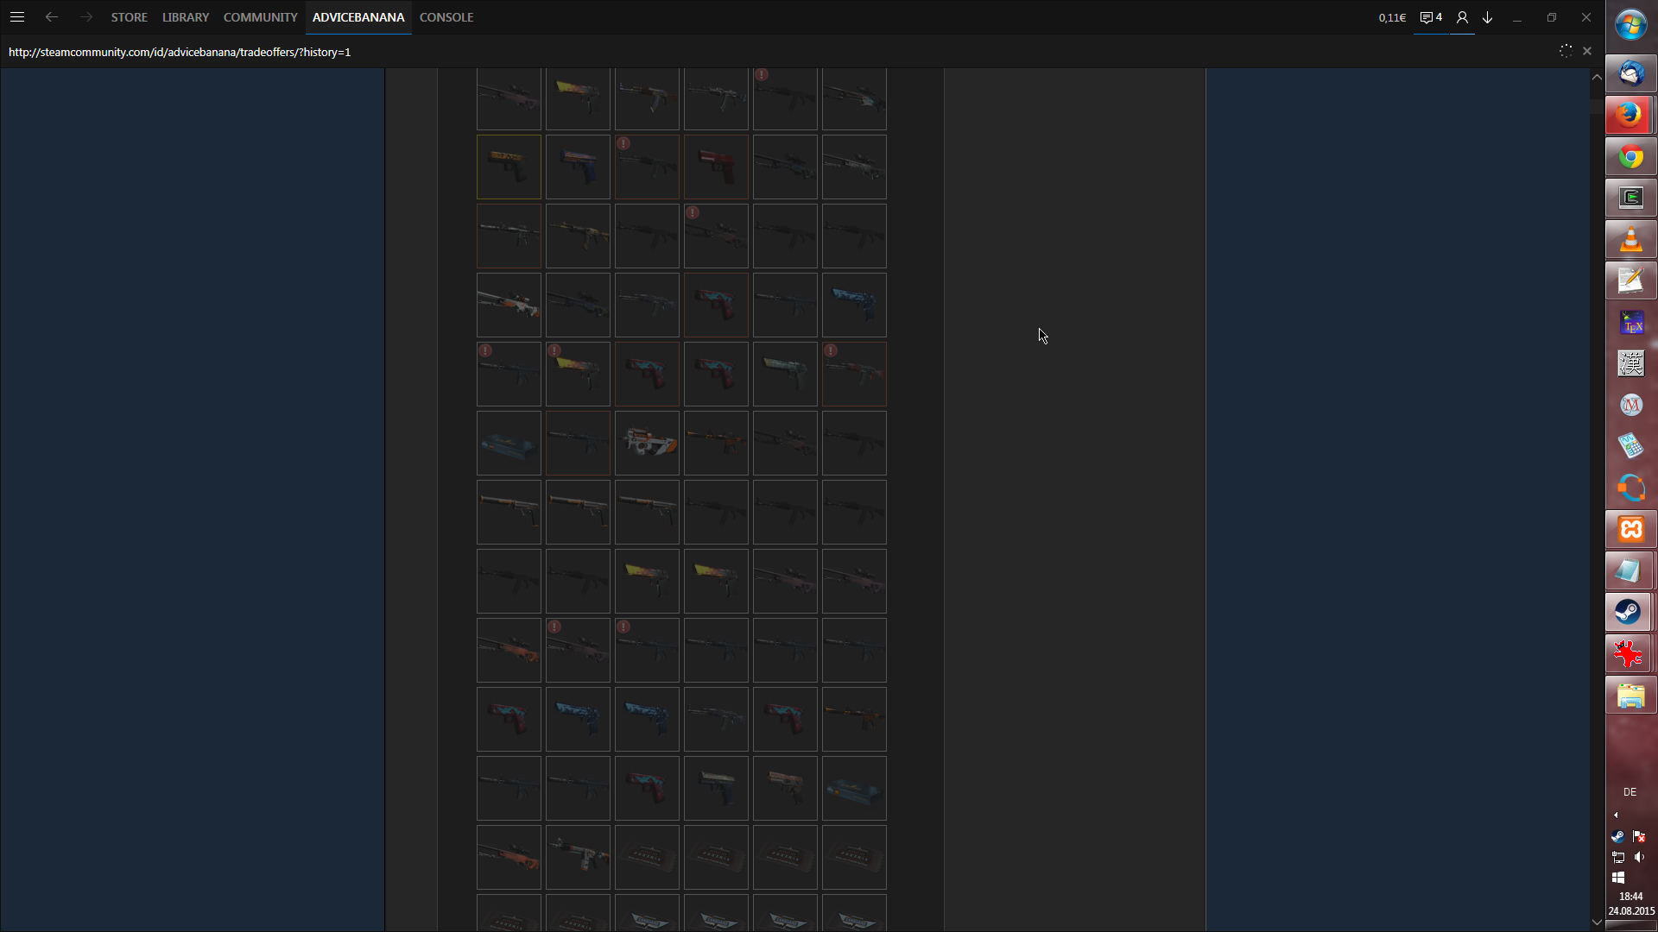
Task: Click the volume speaker tray icon
Action: (x=1639, y=857)
